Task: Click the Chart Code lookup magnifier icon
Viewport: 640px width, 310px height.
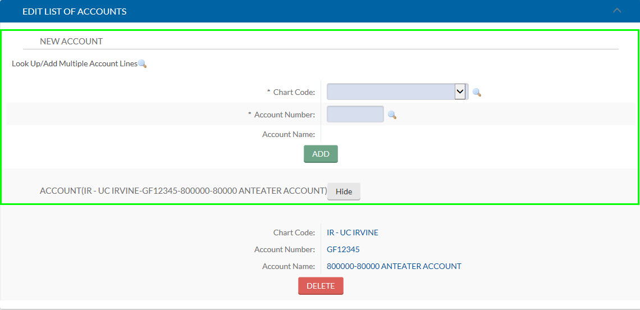Action: 477,92
